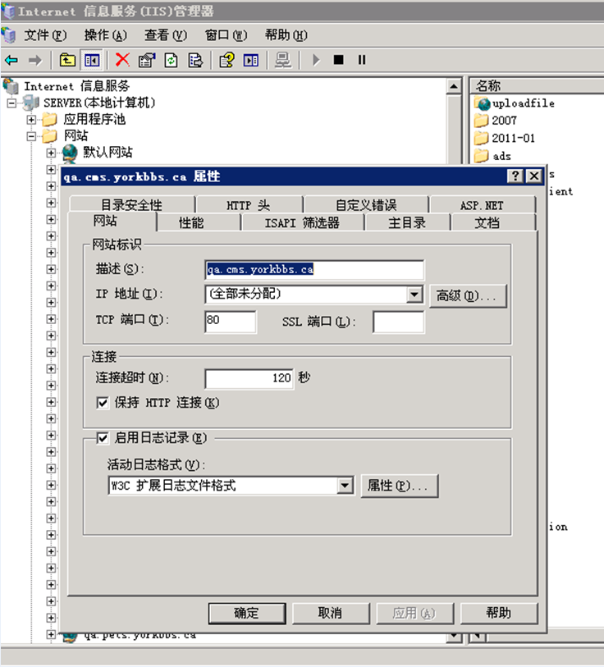
Task: Switch to the HTTP 头 tab
Action: [x=249, y=205]
